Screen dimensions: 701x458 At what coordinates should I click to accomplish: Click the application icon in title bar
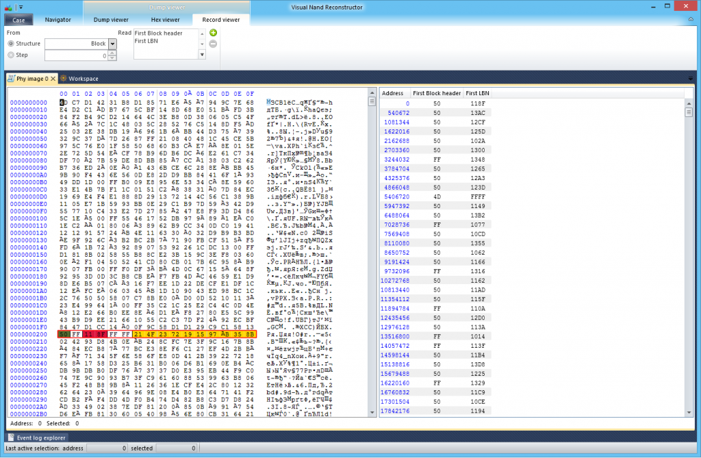(x=8, y=7)
